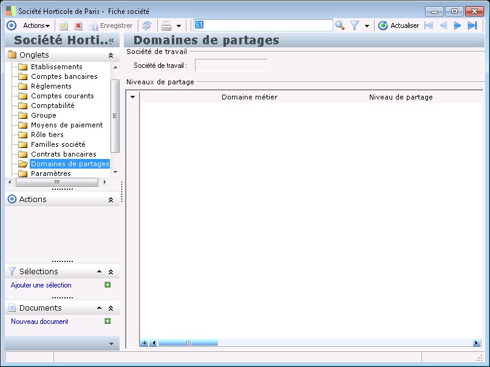490x367 pixels.
Task: Click the new record icon in toolbar
Action: pyautogui.click(x=64, y=25)
